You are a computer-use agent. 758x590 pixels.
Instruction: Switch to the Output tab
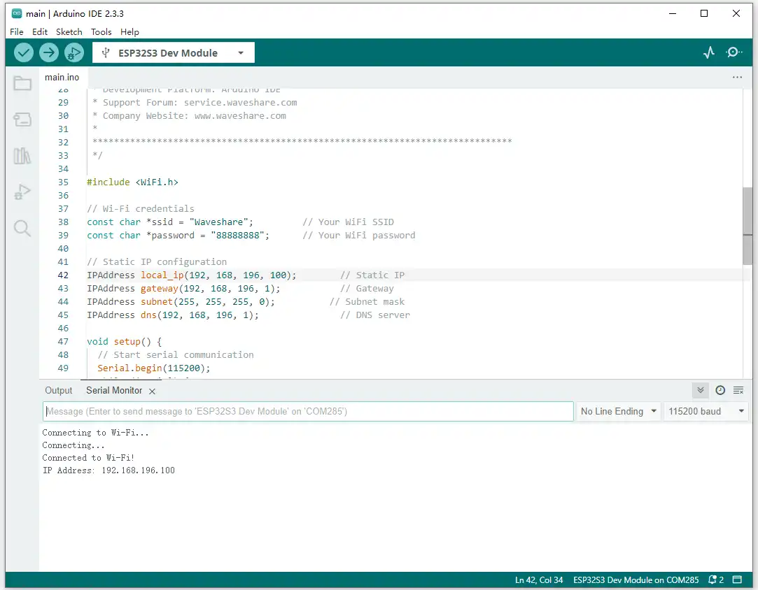coord(59,390)
